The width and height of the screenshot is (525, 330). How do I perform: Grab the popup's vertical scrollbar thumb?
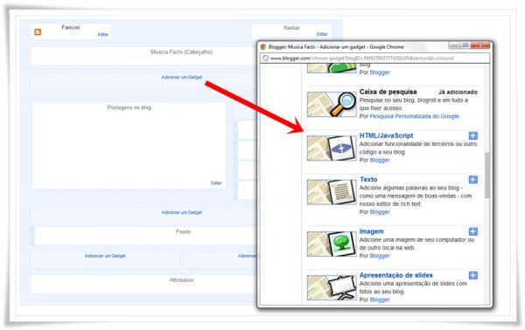point(487,175)
